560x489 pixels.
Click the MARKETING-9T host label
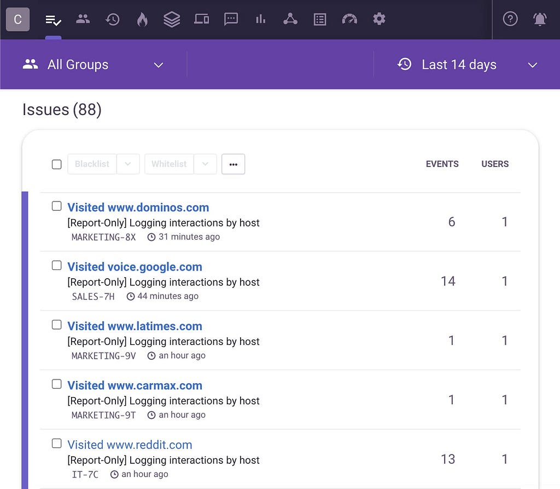click(x=103, y=415)
